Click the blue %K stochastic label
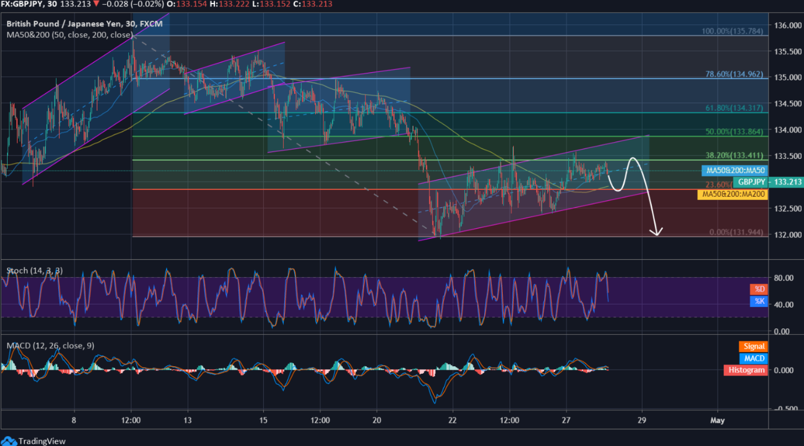The height and width of the screenshot is (446, 804). point(759,301)
